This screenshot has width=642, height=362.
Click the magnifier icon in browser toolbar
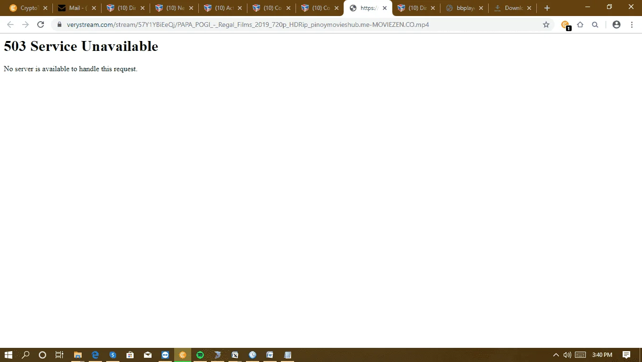point(595,25)
